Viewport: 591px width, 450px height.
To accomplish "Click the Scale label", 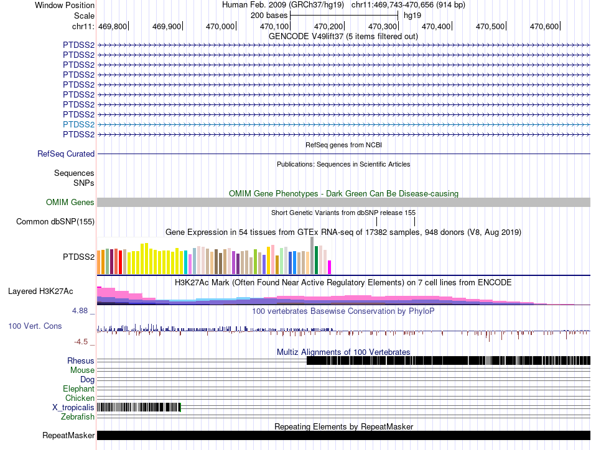I will pyautogui.click(x=85, y=16).
